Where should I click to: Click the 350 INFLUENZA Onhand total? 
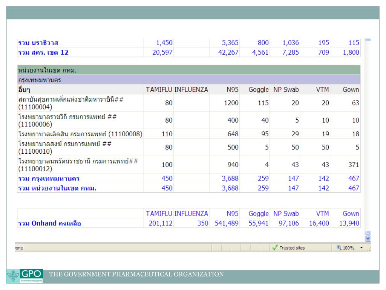tap(203, 224)
